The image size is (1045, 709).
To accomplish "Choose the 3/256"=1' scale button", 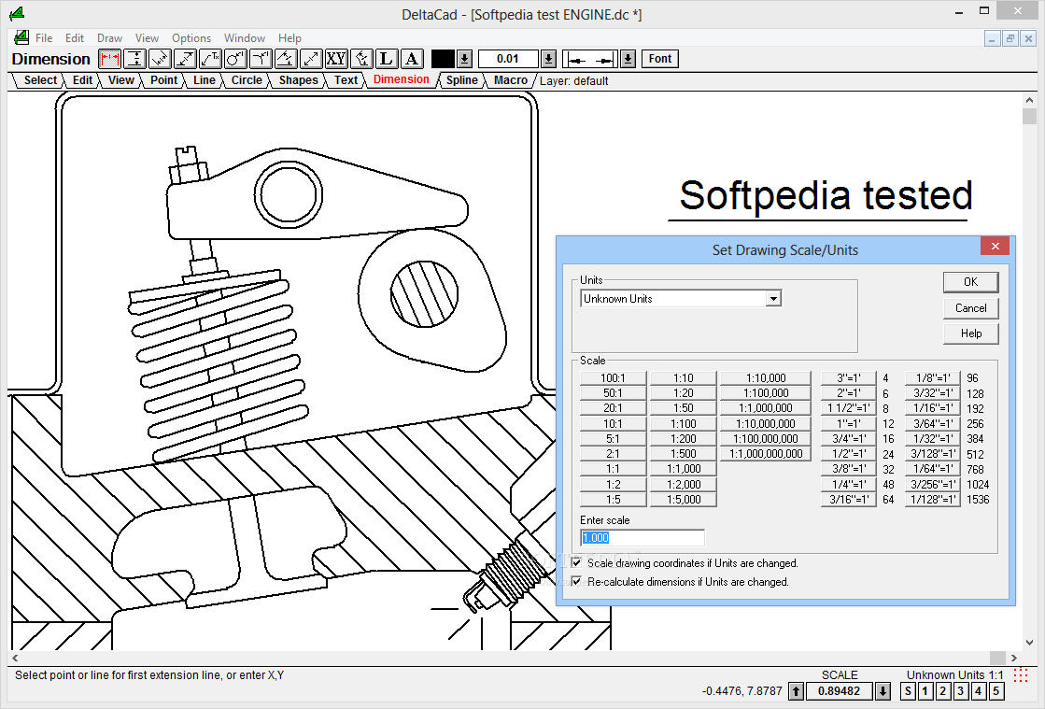I will 932,485.
